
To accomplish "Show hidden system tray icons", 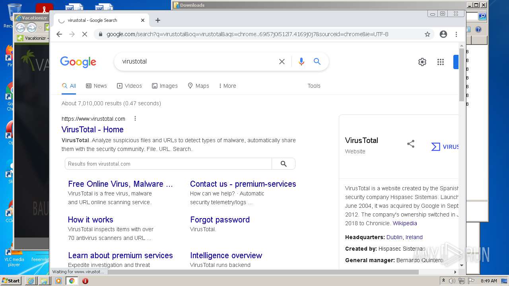I will point(443,281).
